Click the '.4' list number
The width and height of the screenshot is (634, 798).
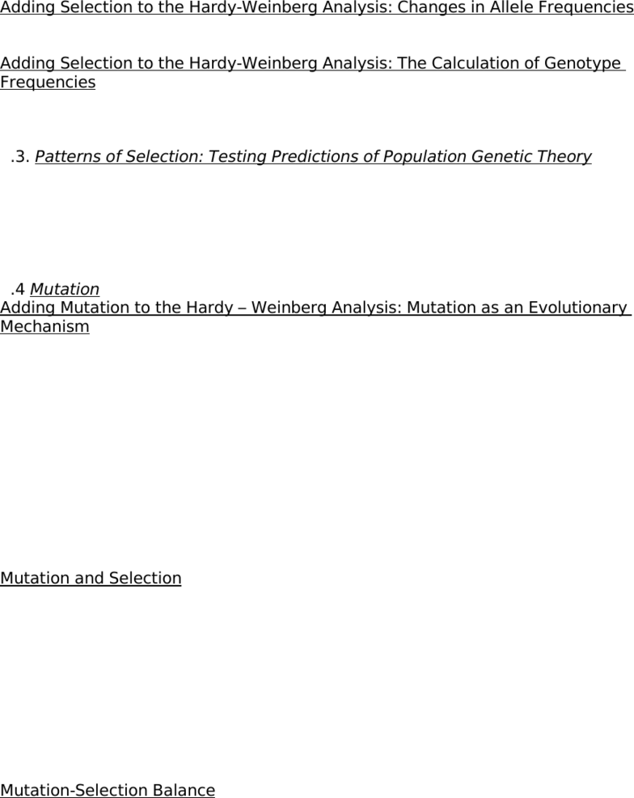[x=17, y=289]
